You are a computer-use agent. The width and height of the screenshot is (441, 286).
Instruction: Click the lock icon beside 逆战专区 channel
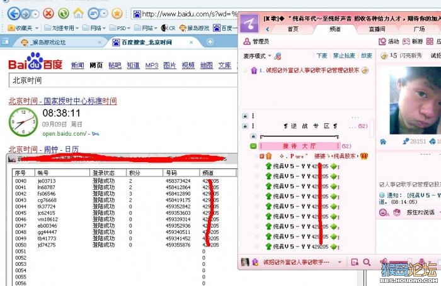(245, 126)
